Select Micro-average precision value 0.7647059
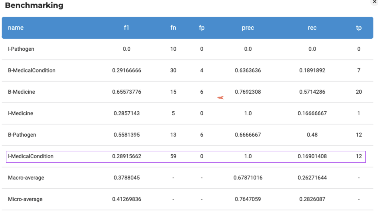378x215 pixels. pos(248,199)
